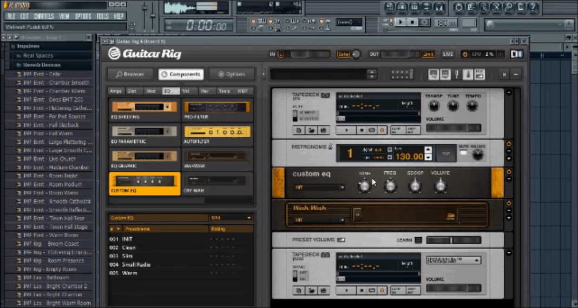Open metronome signature dropdown
The width and height of the screenshot is (578, 308).
390,150
